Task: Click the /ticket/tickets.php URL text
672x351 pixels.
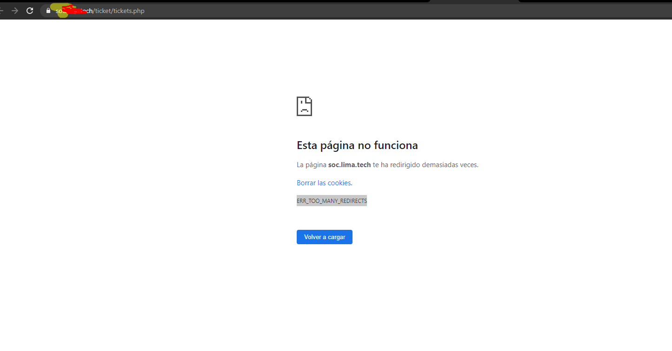Action: [x=119, y=11]
